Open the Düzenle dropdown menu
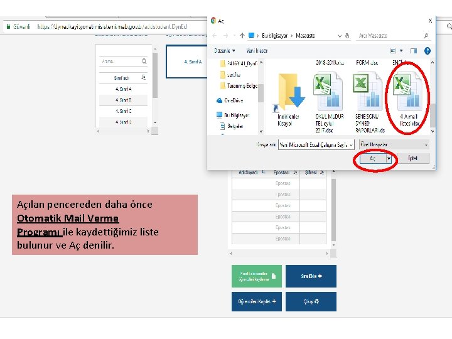 (x=225, y=51)
